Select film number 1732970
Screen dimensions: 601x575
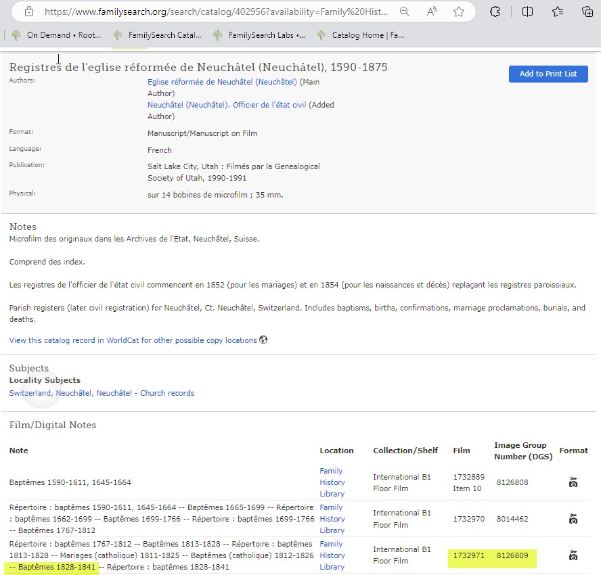(469, 519)
